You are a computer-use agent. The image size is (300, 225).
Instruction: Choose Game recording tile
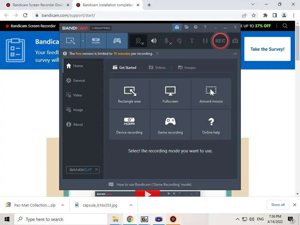click(x=170, y=125)
